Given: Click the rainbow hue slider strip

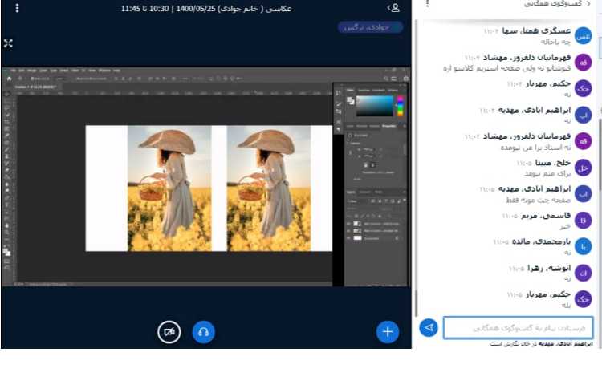Looking at the screenshot, I should tap(400, 106).
